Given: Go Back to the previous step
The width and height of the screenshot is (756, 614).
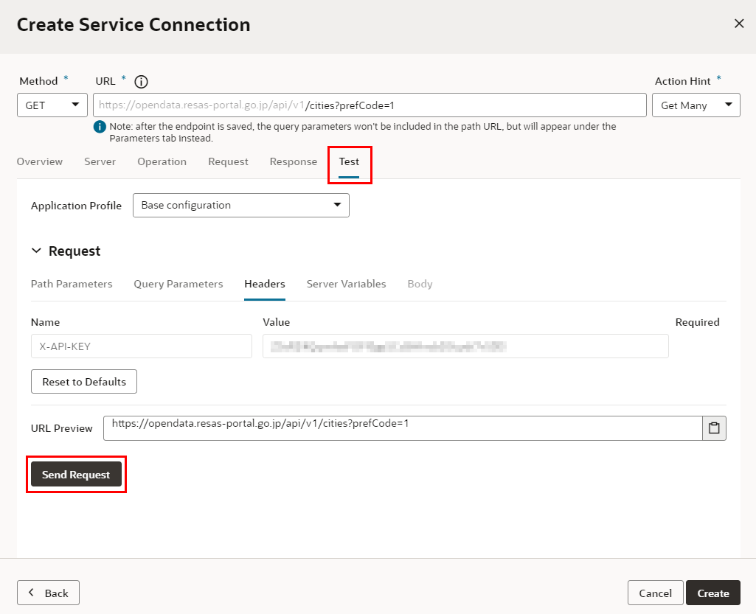Looking at the screenshot, I should click(48, 593).
